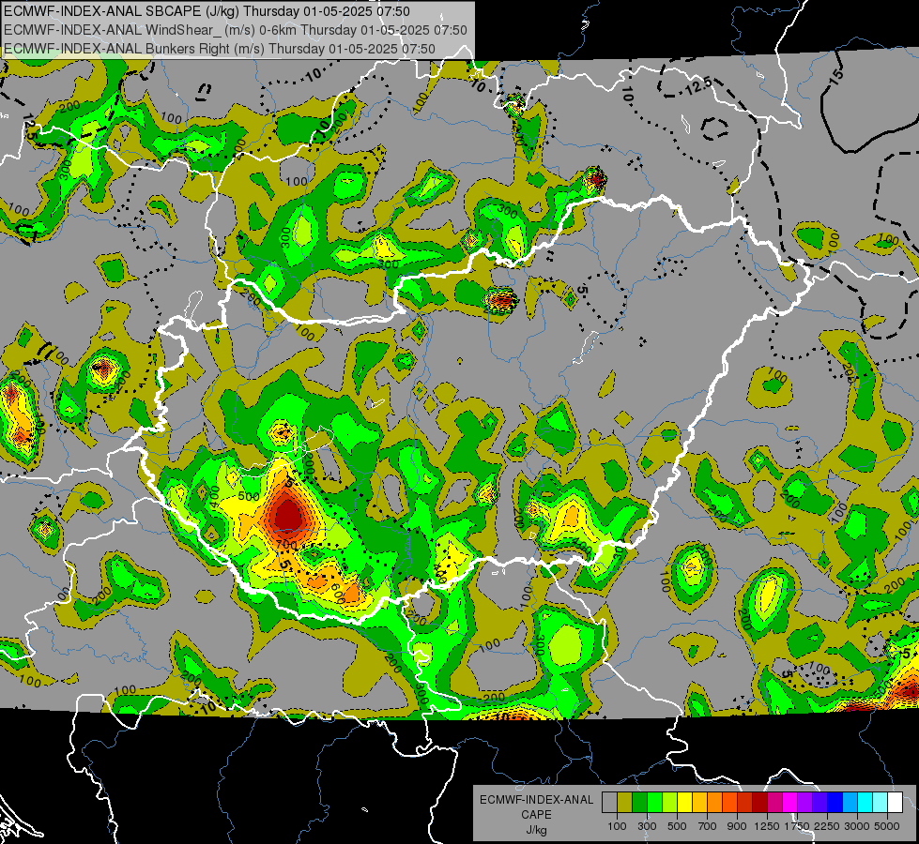The width and height of the screenshot is (919, 844).
Task: Click the legend value 3000
Action: pyautogui.click(x=857, y=826)
